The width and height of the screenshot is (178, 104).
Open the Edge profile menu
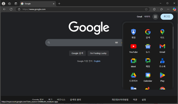click(4, 4)
